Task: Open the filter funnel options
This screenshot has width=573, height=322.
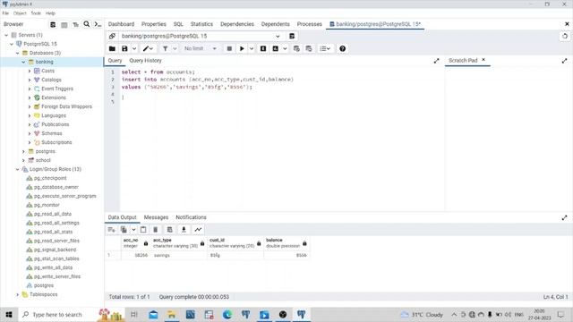Action: (x=165, y=48)
